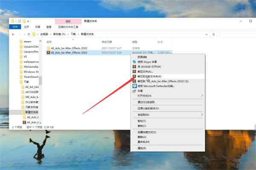Click the share icon next to 共享 in context menu
Viewport: 256px width, 170px height.
tap(134, 91)
